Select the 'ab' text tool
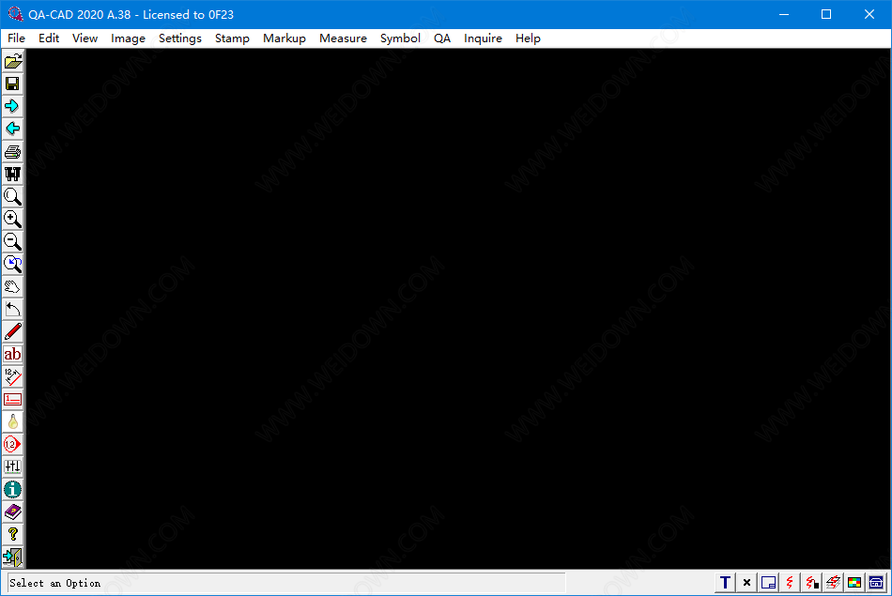The height and width of the screenshot is (596, 892). (12, 354)
